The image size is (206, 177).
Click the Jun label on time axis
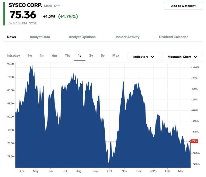[50, 171]
